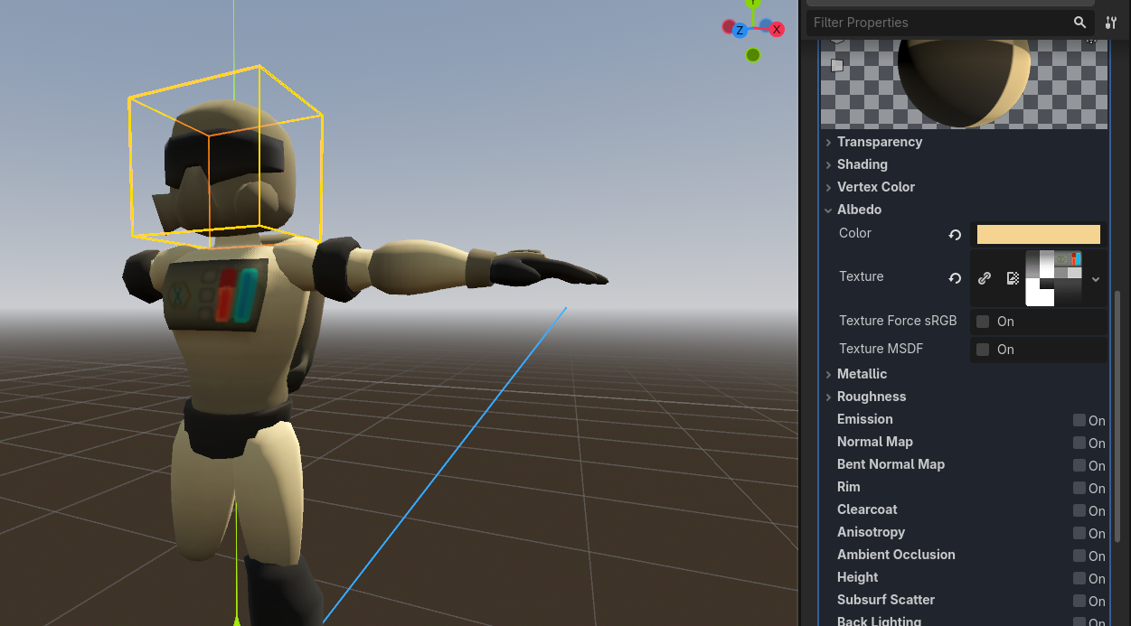Enable the Height checkbox
Viewport: 1131px width, 626px height.
(1079, 578)
